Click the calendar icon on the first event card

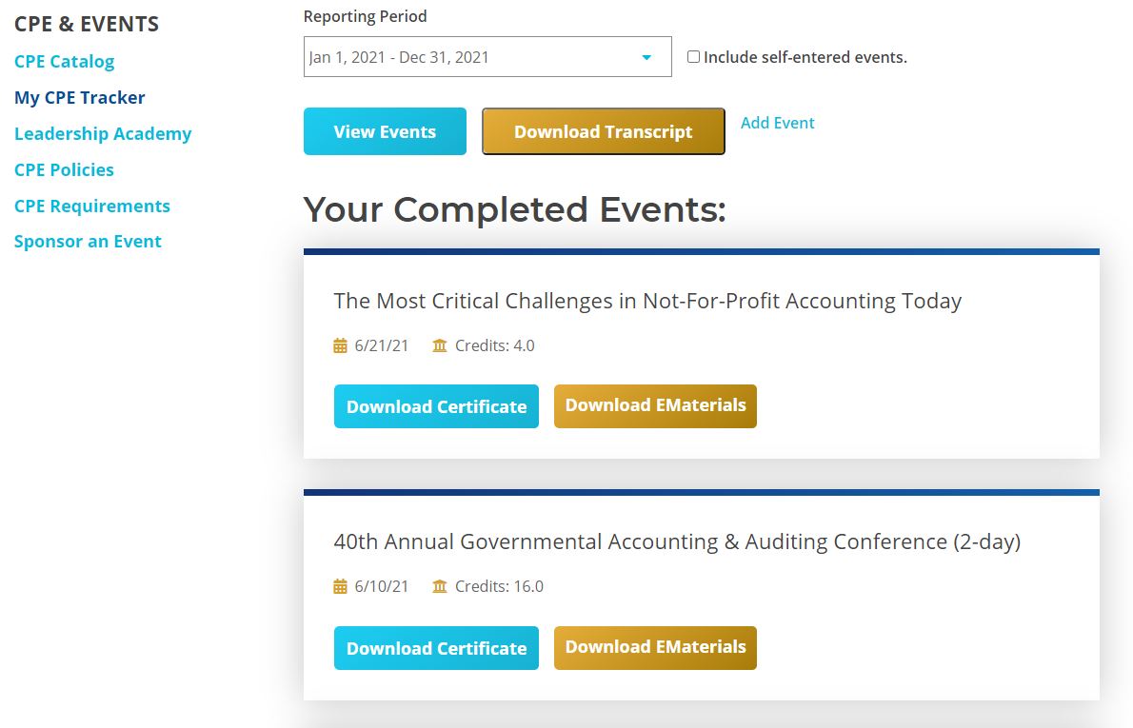click(x=340, y=345)
